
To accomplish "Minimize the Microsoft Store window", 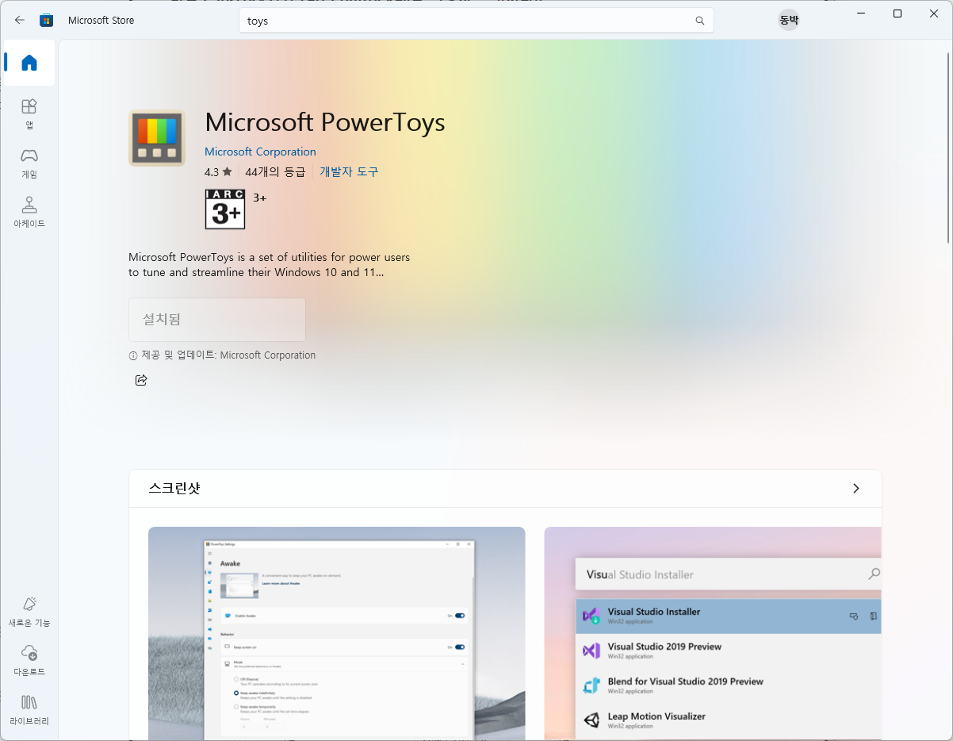I will coord(861,13).
